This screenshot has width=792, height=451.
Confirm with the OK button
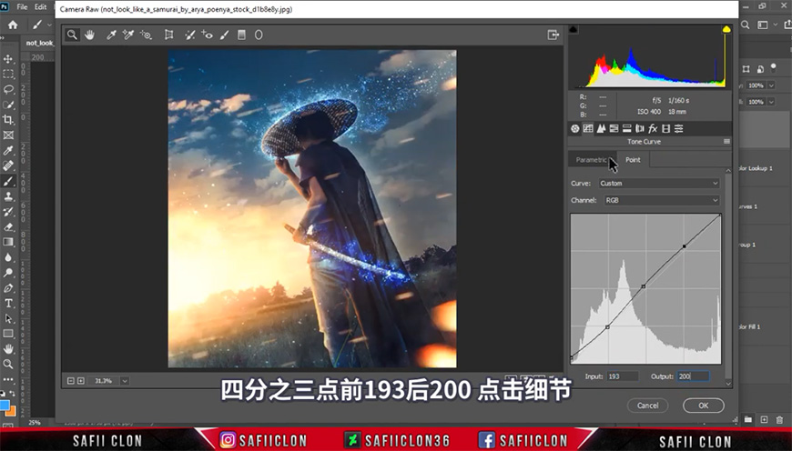704,406
